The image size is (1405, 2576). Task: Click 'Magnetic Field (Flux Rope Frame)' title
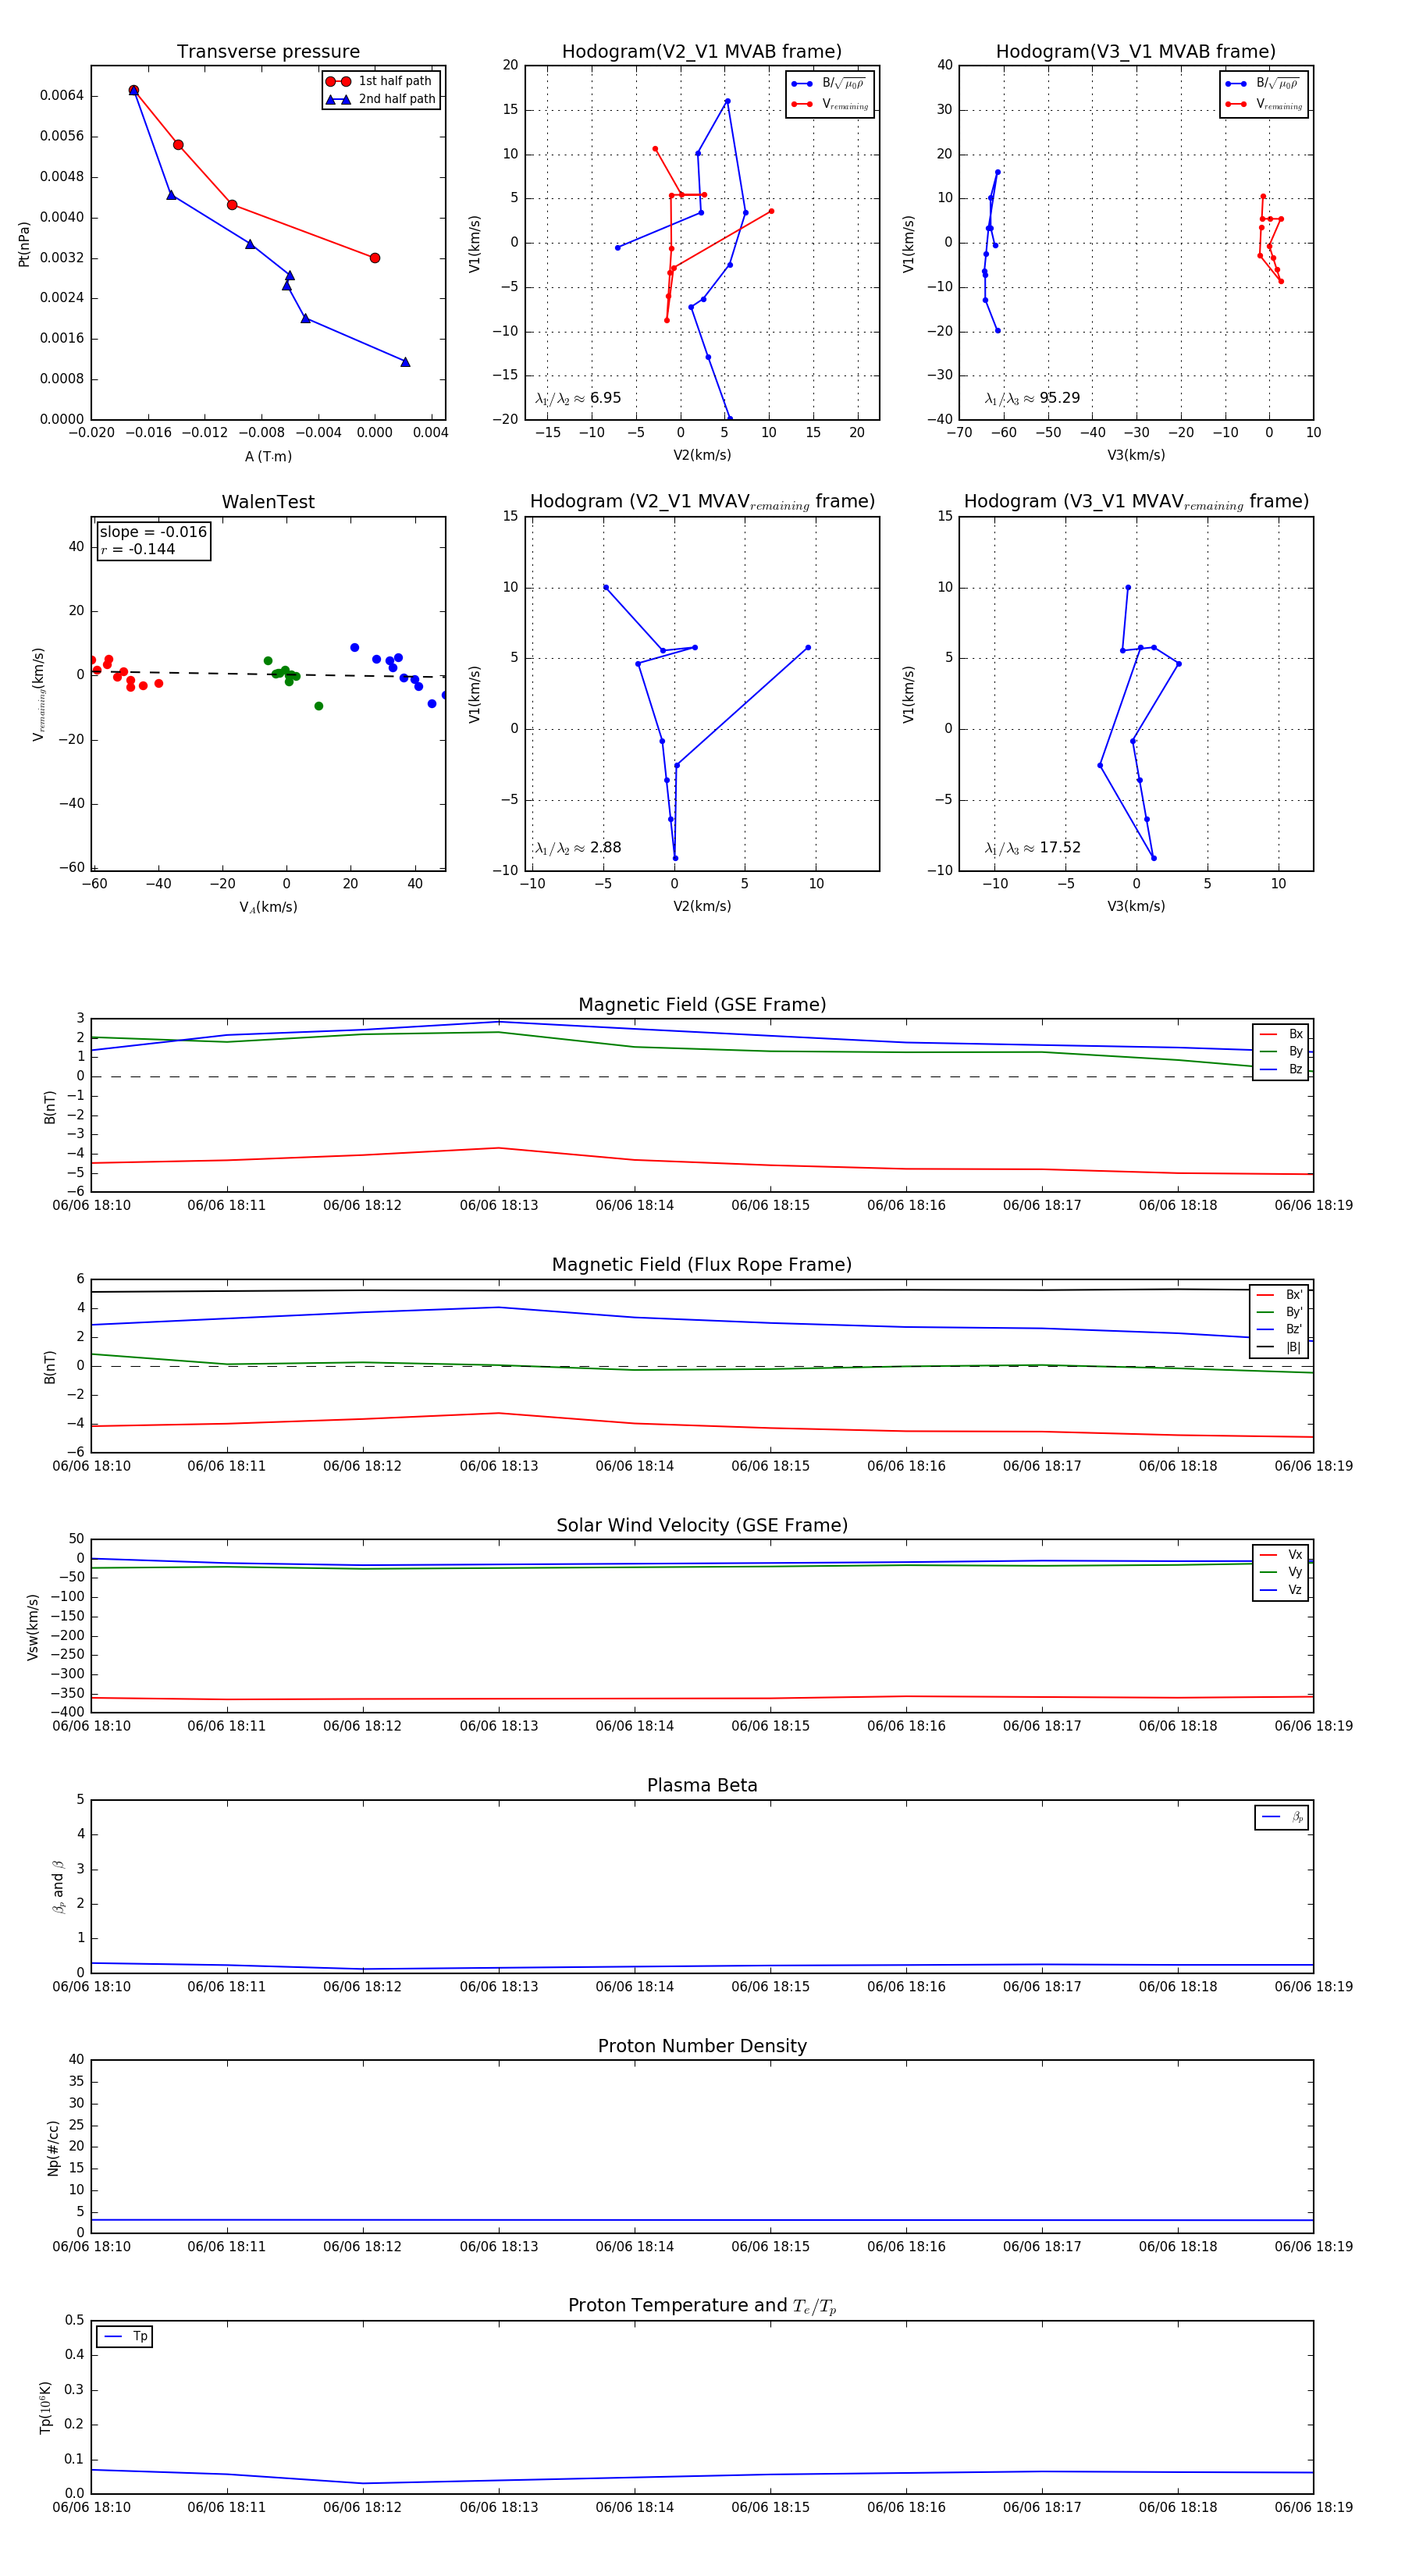point(702,1265)
